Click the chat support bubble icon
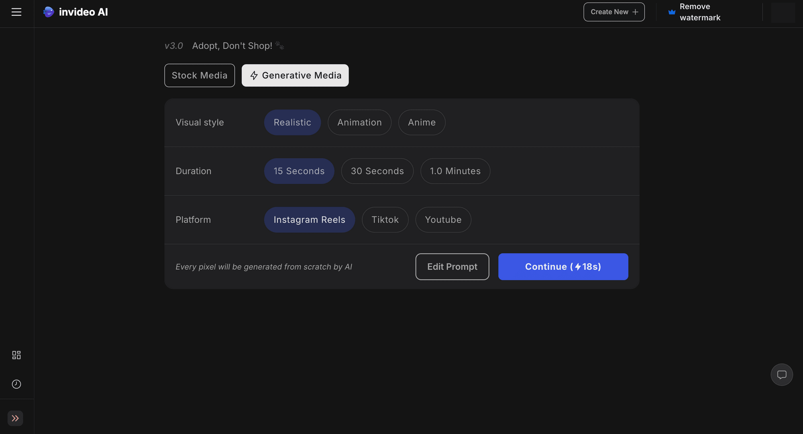 click(782, 375)
